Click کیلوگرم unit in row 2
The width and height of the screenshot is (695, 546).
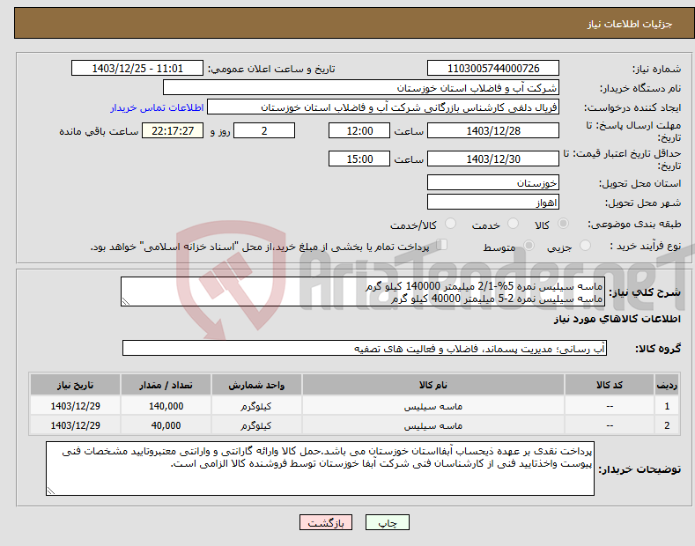tap(256, 425)
